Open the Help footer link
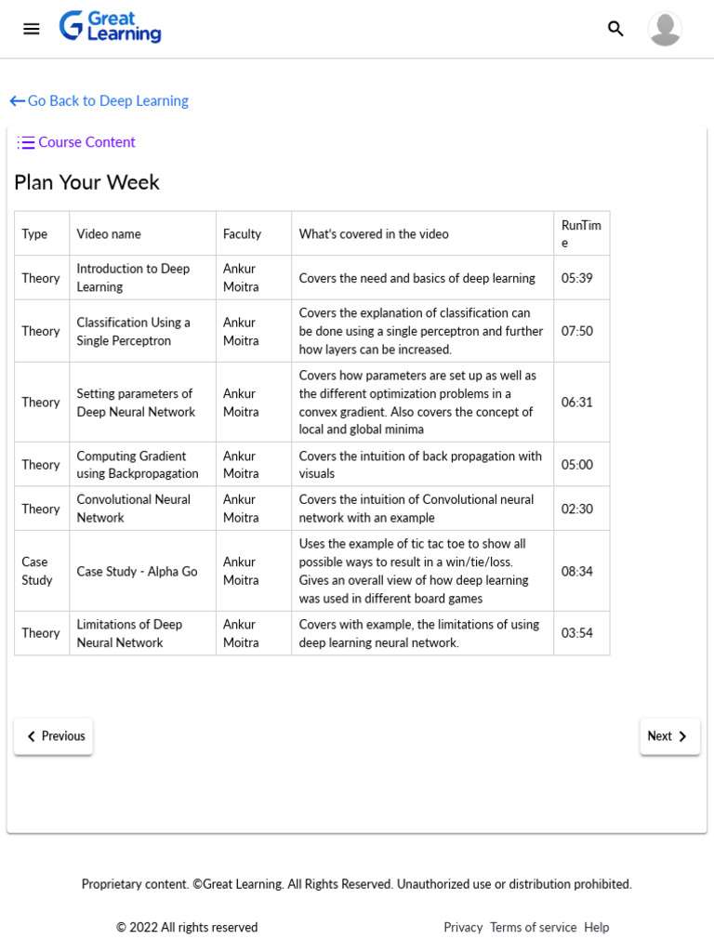 tap(596, 927)
